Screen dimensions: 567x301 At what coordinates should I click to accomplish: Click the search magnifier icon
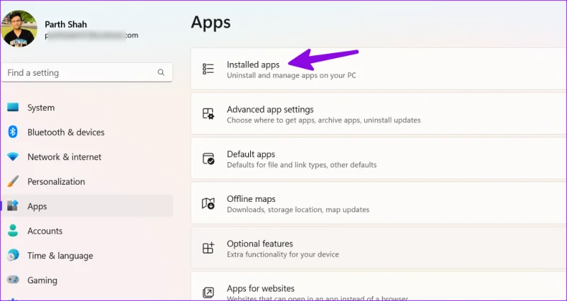tap(161, 72)
